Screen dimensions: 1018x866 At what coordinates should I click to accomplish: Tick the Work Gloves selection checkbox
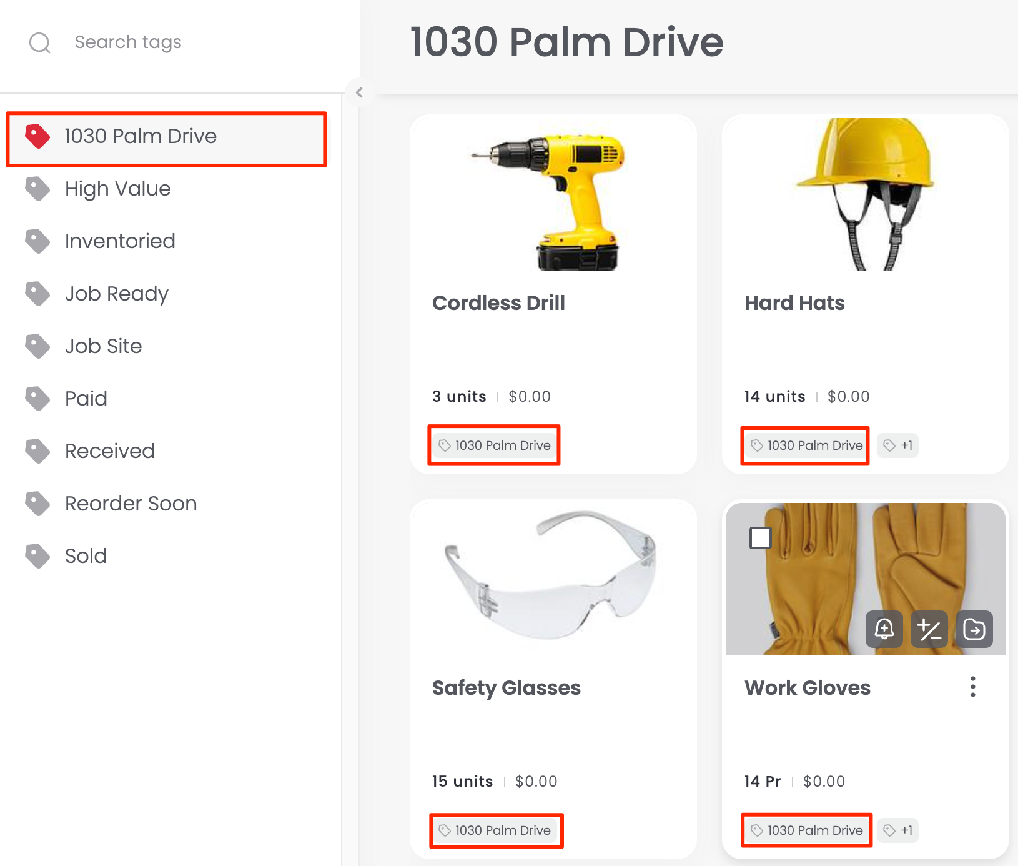coord(760,537)
